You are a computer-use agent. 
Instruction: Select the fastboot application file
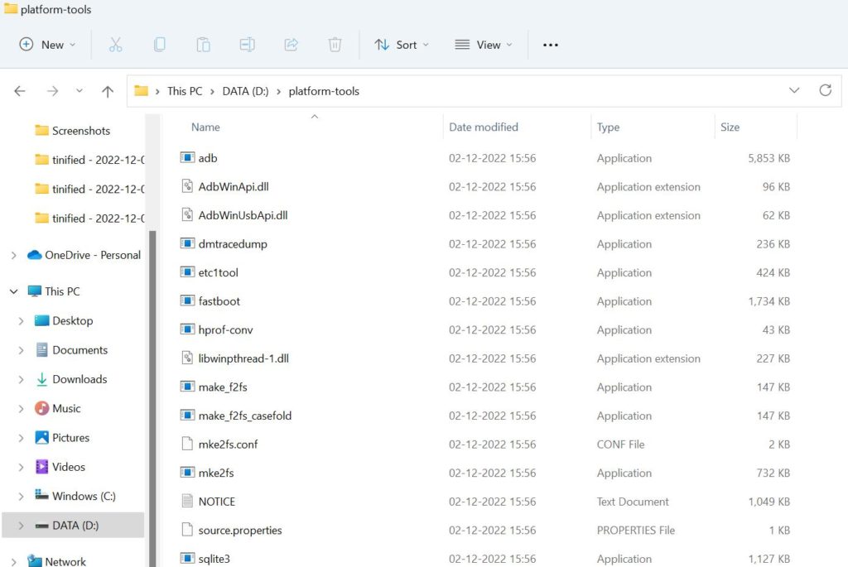[x=219, y=301]
